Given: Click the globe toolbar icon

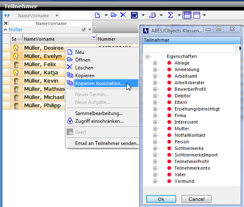Looking at the screenshot, I should [x=152, y=15].
